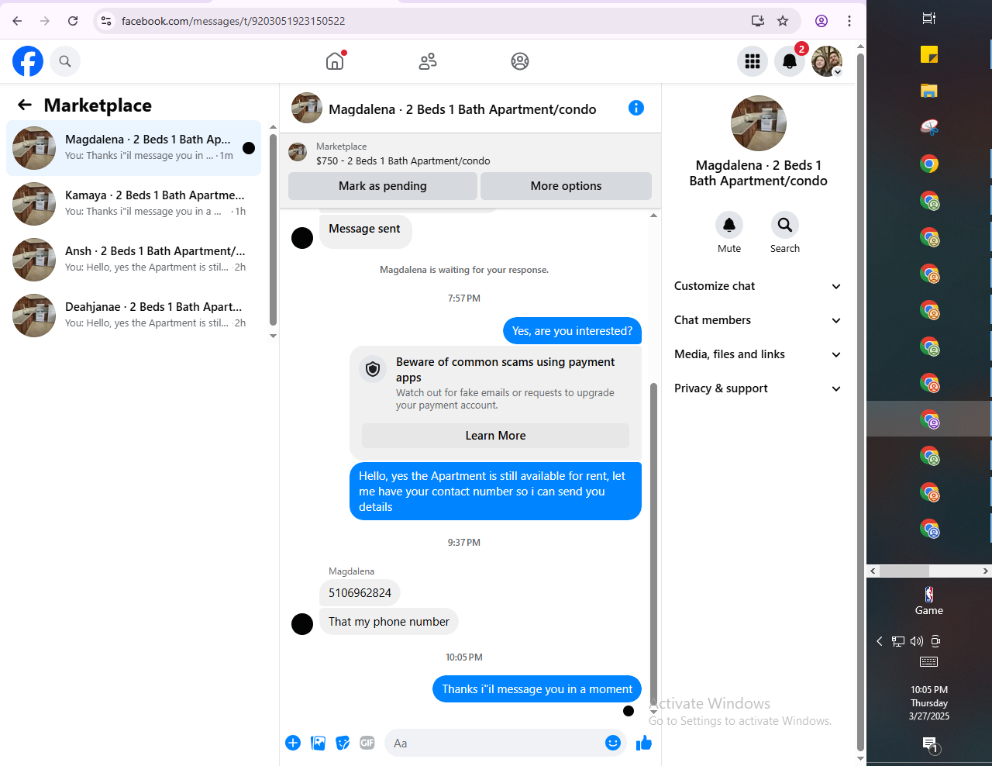Click the Search in conversation magnifier
992x766 pixels.
pos(785,225)
